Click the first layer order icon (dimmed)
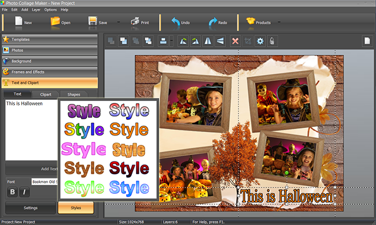Screen dimensions: 376x225 [111, 41]
